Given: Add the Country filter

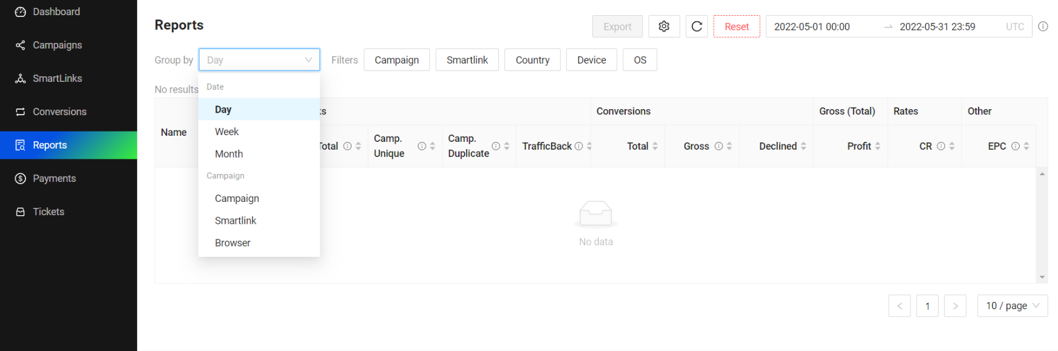Looking at the screenshot, I should pyautogui.click(x=532, y=60).
